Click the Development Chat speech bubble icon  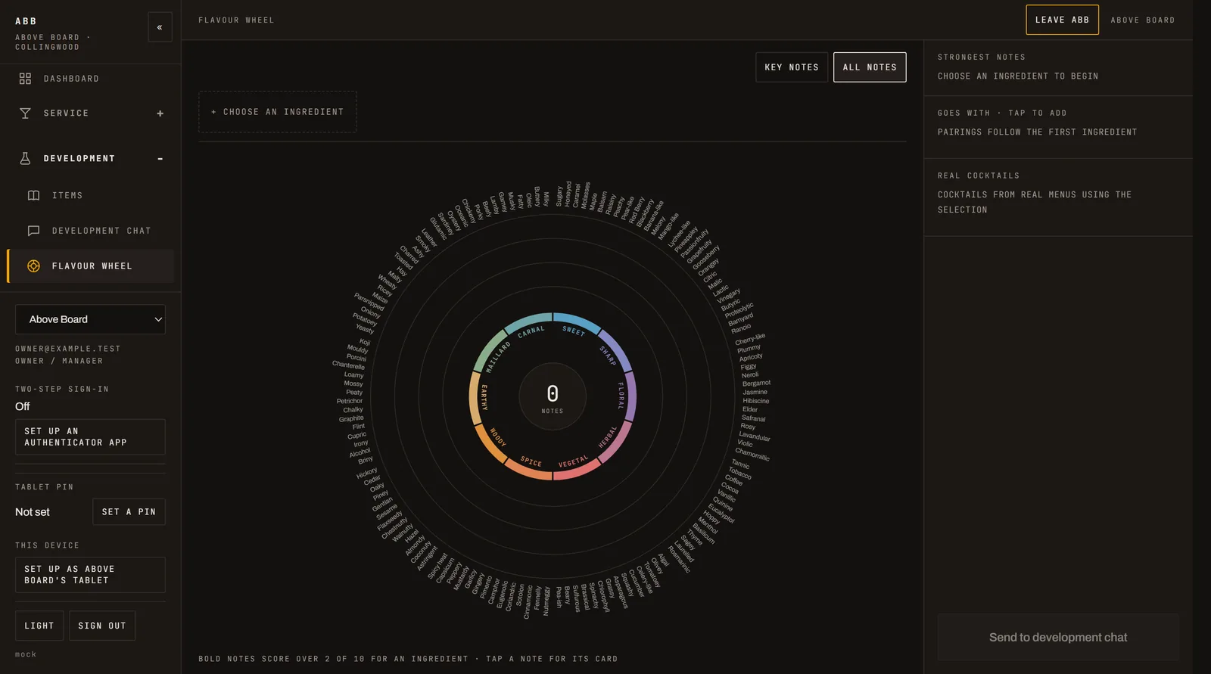[33, 231]
